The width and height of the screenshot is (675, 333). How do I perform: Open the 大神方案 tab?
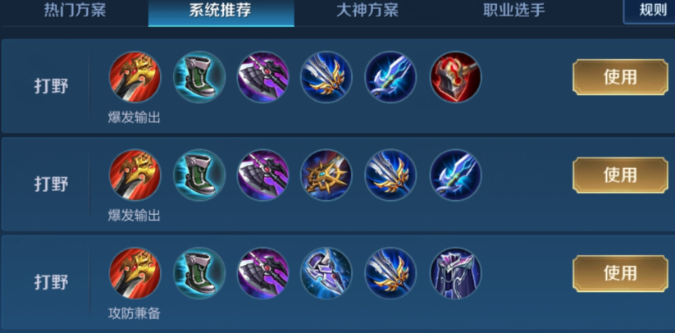coord(367,11)
